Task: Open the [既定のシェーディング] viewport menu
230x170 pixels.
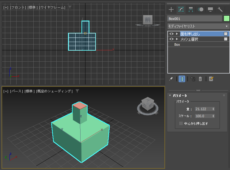Action: coord(54,91)
